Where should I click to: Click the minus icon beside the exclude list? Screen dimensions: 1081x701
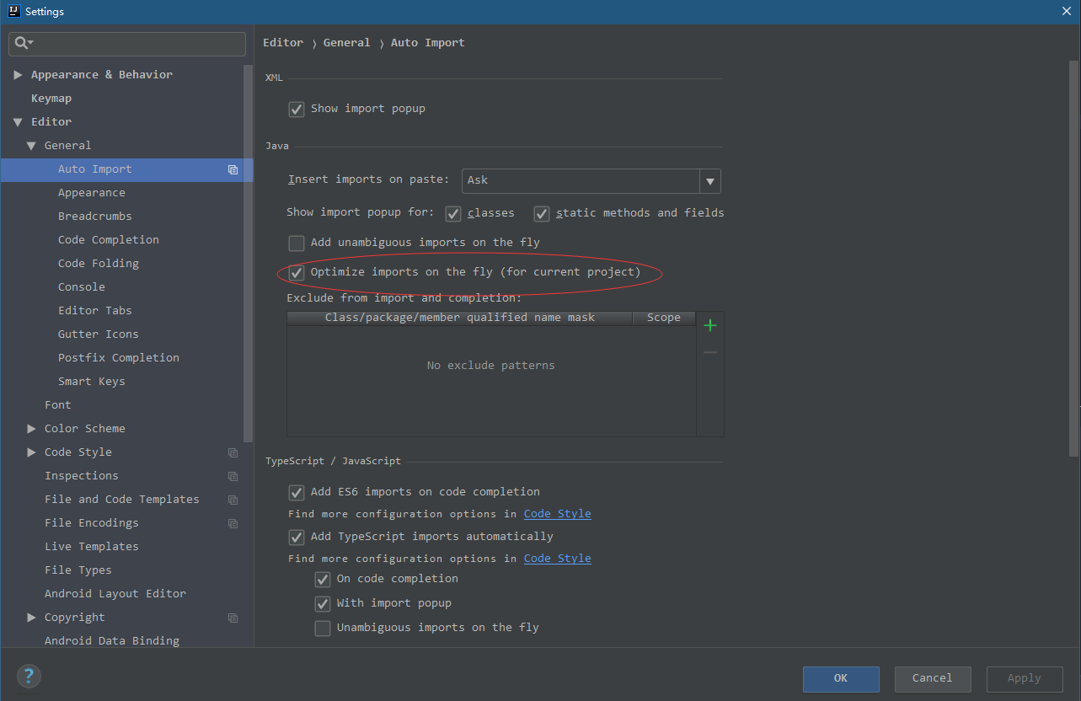pyautogui.click(x=709, y=351)
